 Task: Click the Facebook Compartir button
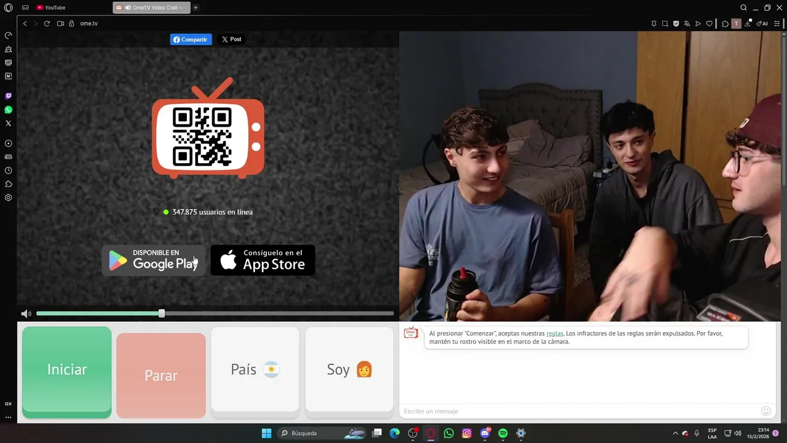point(191,39)
